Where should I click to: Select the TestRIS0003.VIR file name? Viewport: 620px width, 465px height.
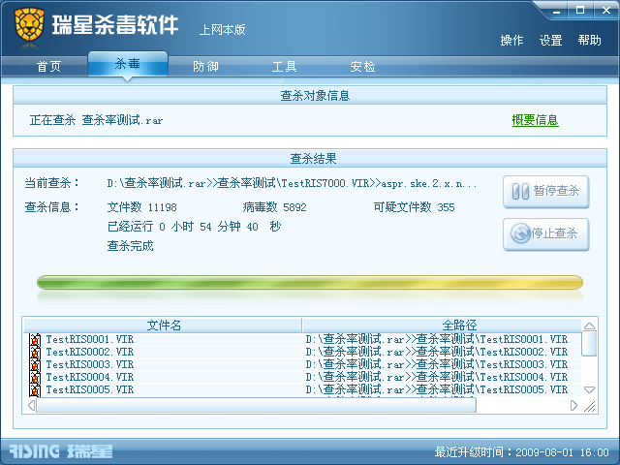pyautogui.click(x=90, y=364)
